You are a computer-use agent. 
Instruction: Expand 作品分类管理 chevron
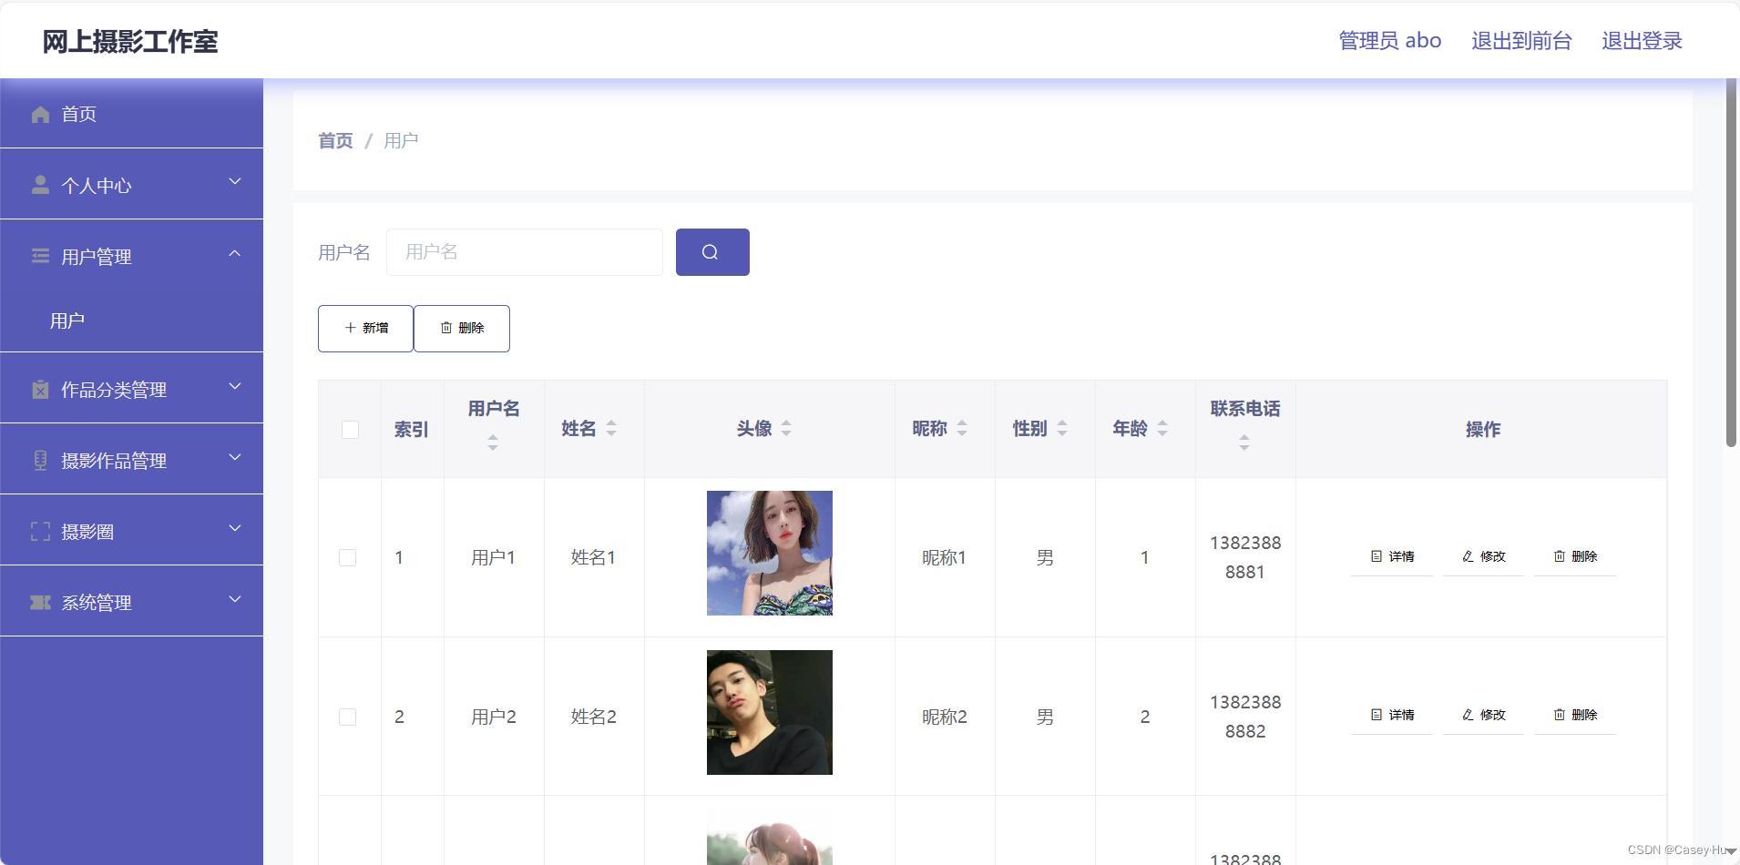pyautogui.click(x=235, y=386)
